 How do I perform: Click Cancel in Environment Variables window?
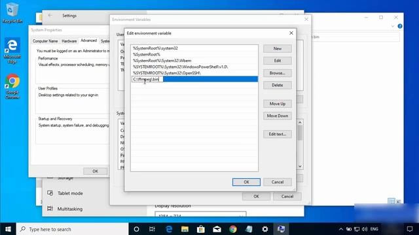pos(287,196)
